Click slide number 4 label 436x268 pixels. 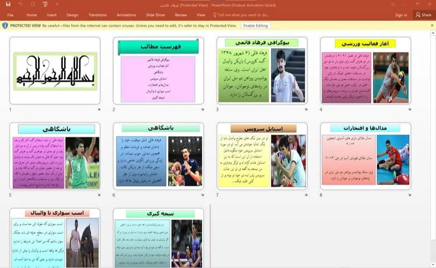pyautogui.click(x=321, y=110)
